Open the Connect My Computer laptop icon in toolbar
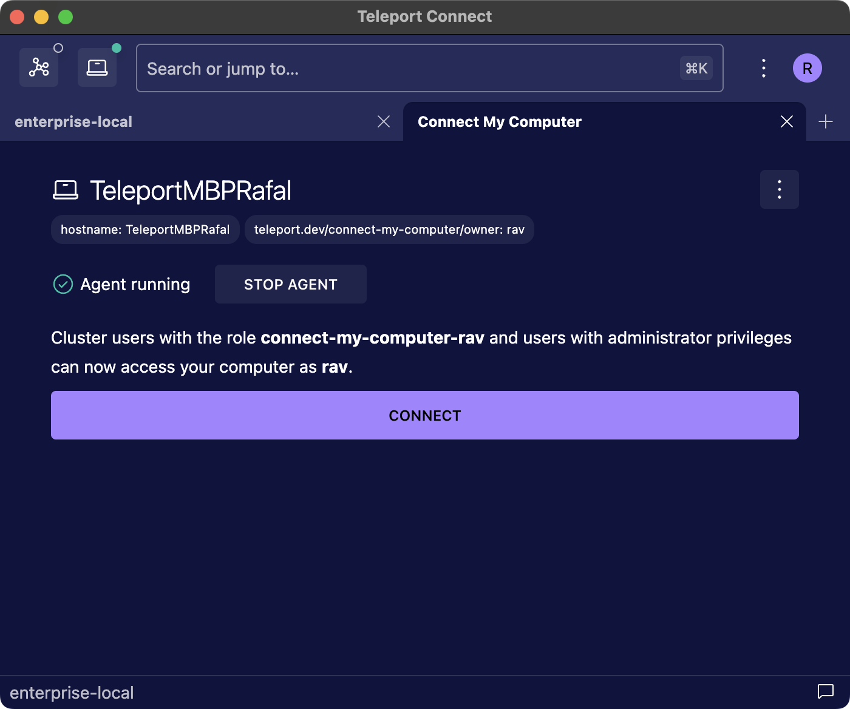The width and height of the screenshot is (850, 709). click(97, 67)
